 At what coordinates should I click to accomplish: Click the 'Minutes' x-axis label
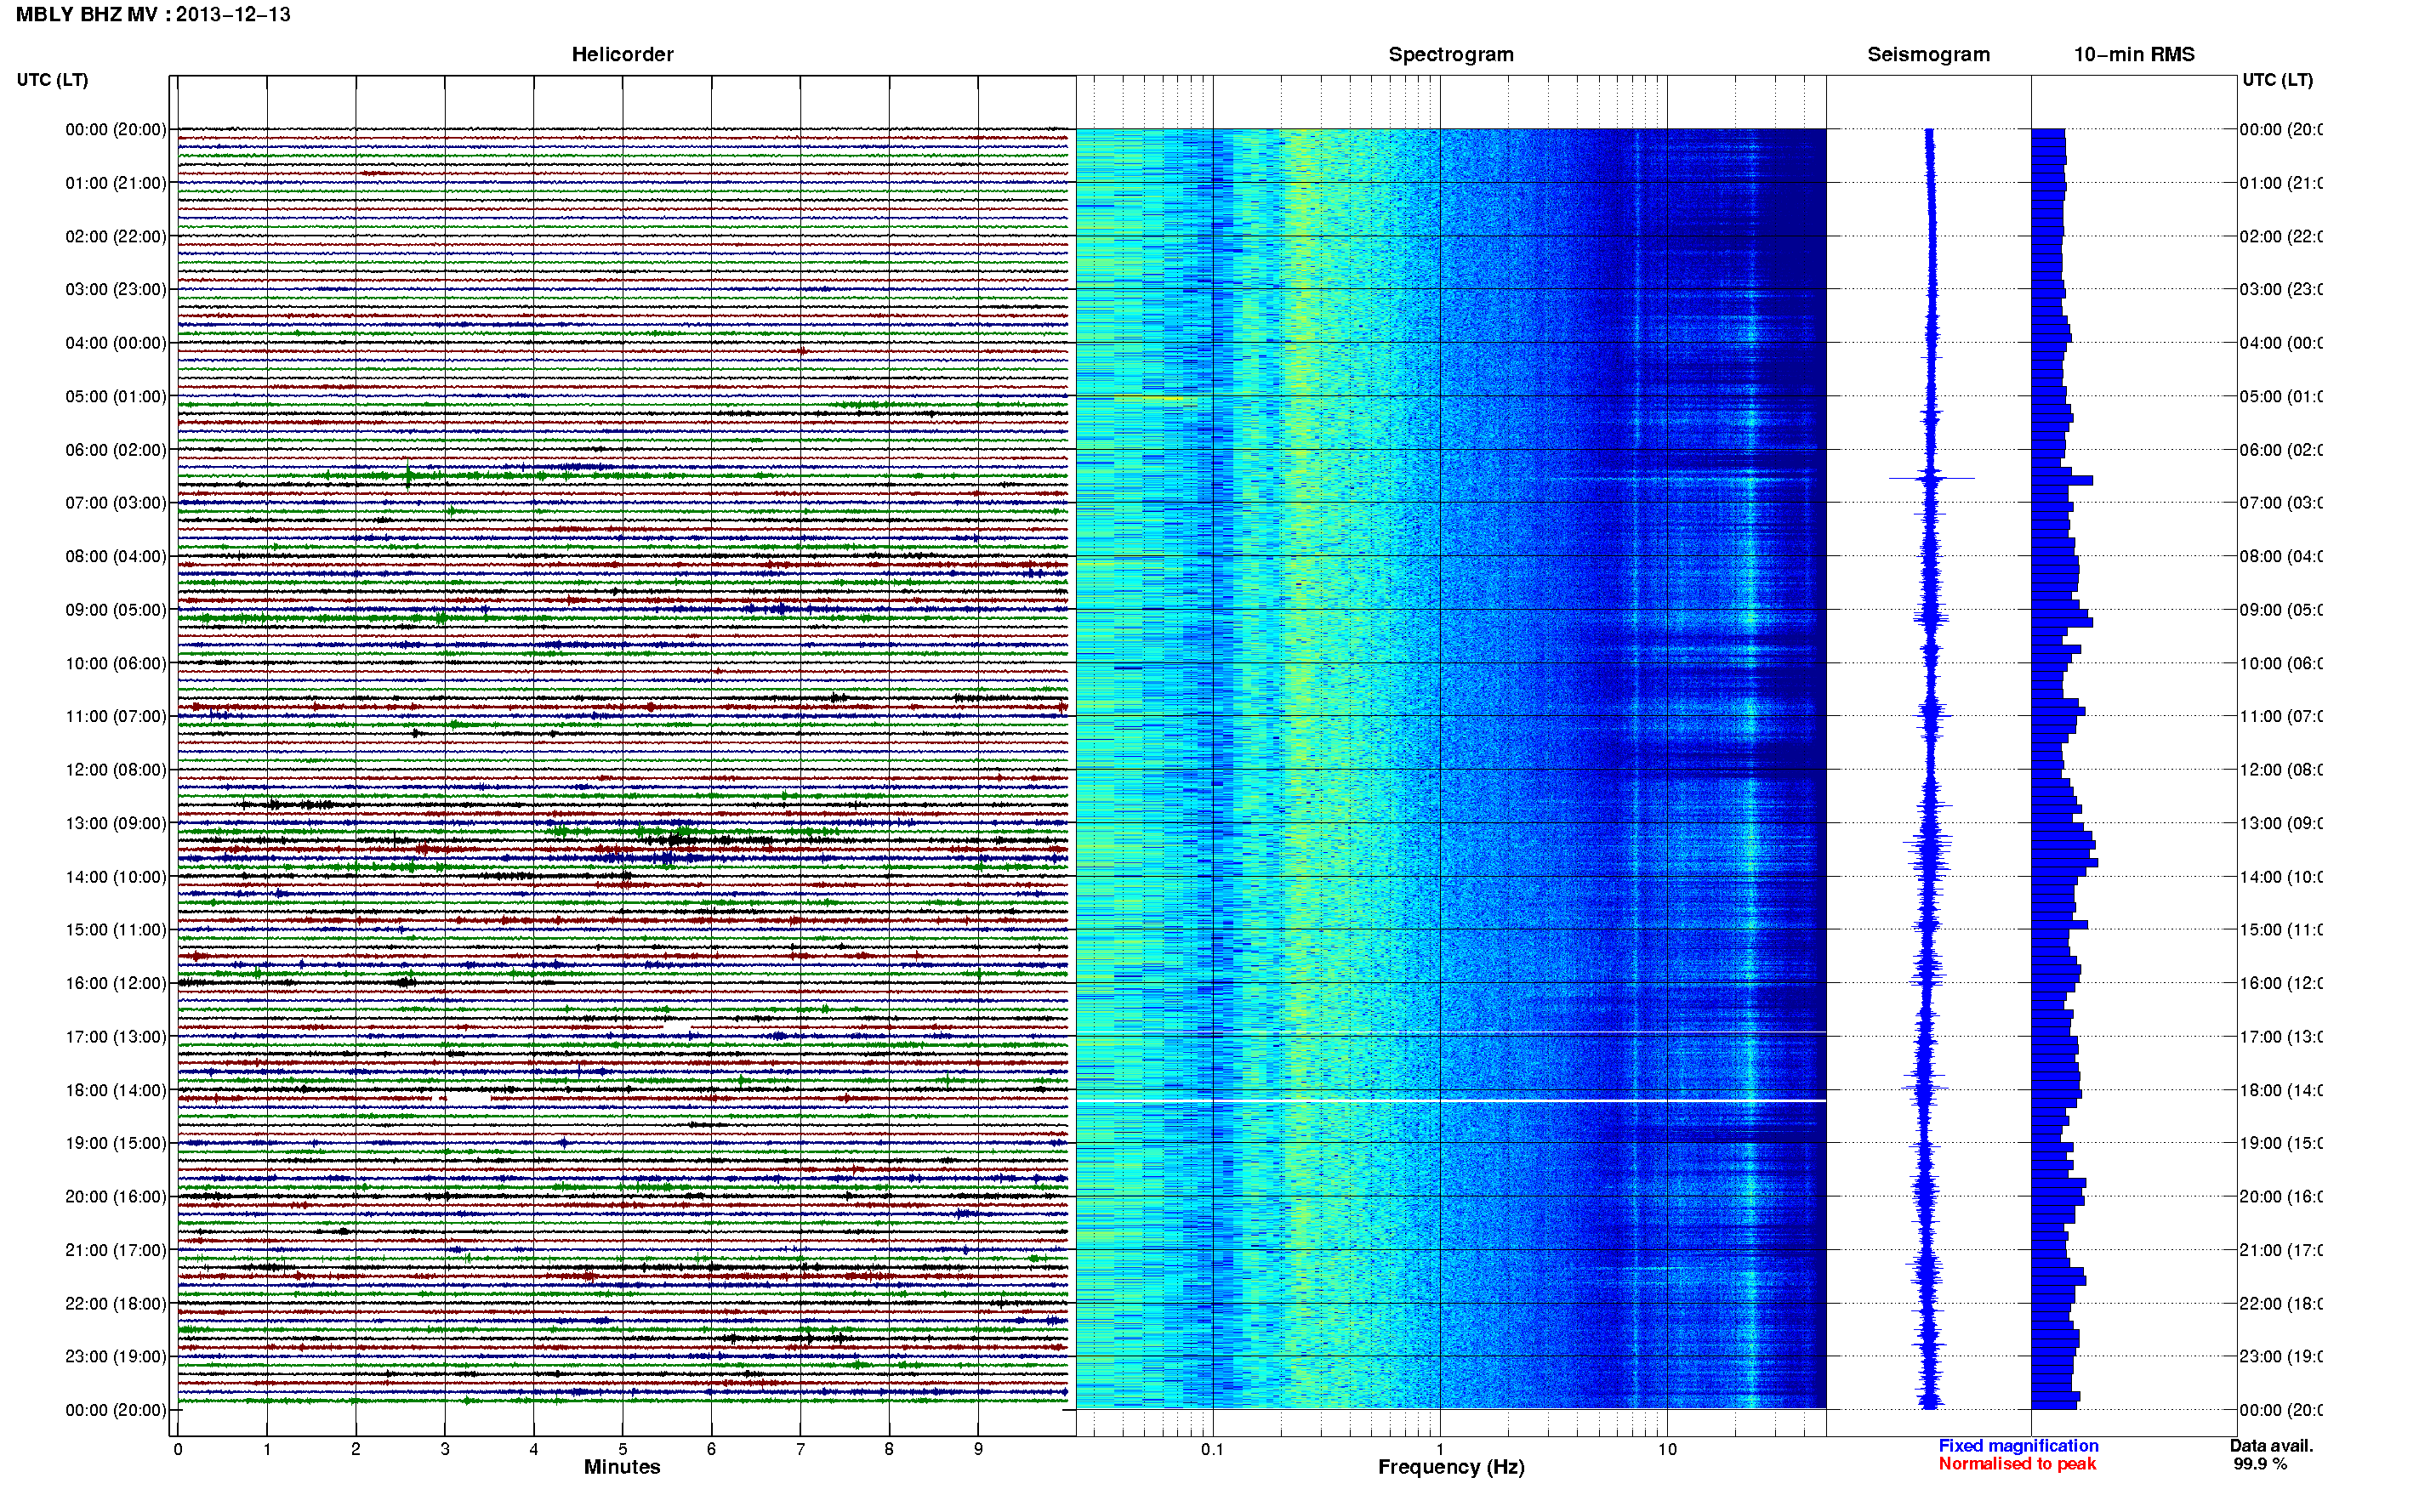tap(622, 1467)
